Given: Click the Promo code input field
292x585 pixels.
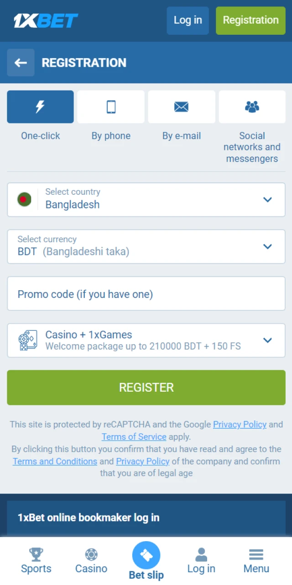Looking at the screenshot, I should coord(146,293).
